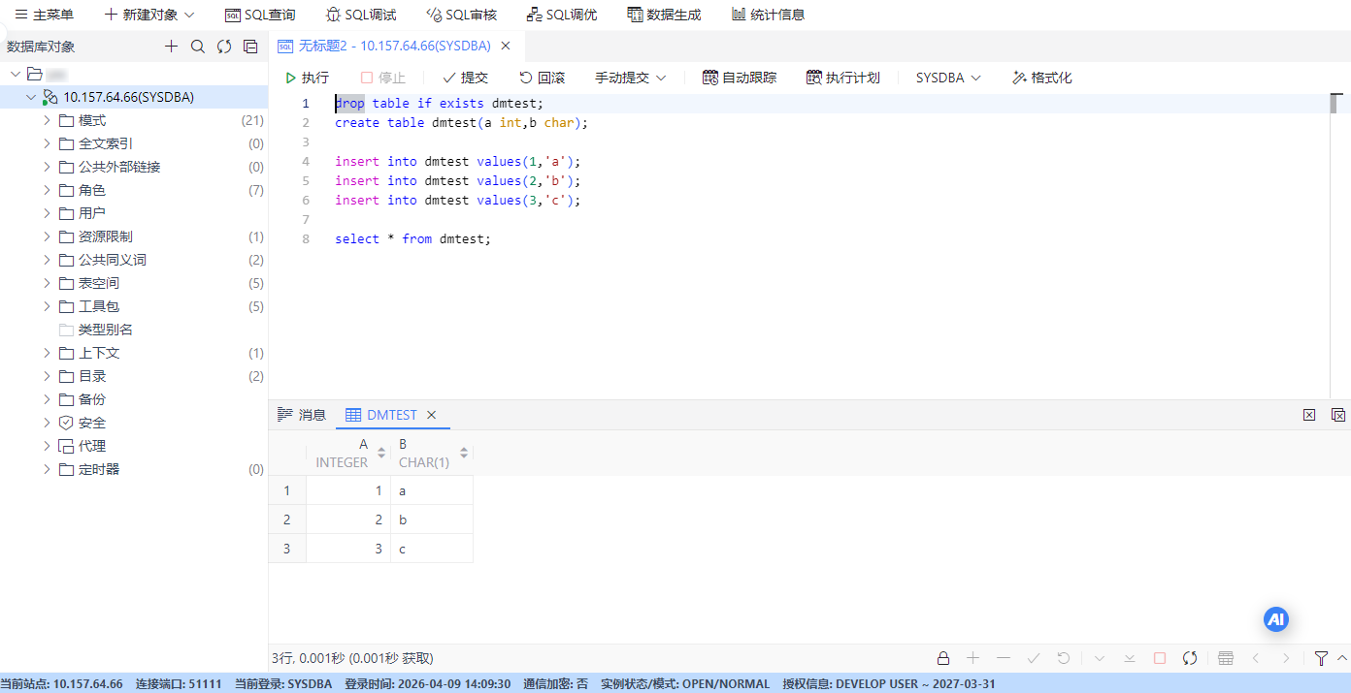
Task: Commit the transaction with 提交
Action: click(465, 78)
